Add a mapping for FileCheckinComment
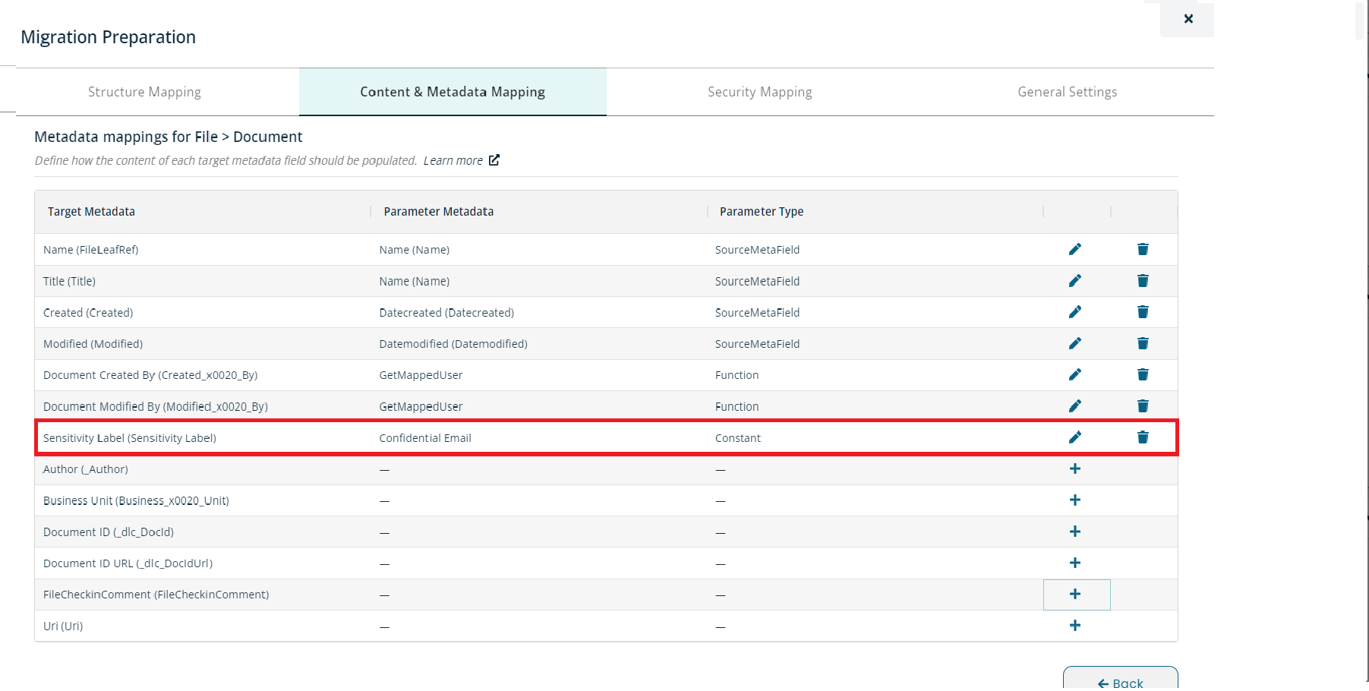The height and width of the screenshot is (691, 1369). coord(1075,594)
